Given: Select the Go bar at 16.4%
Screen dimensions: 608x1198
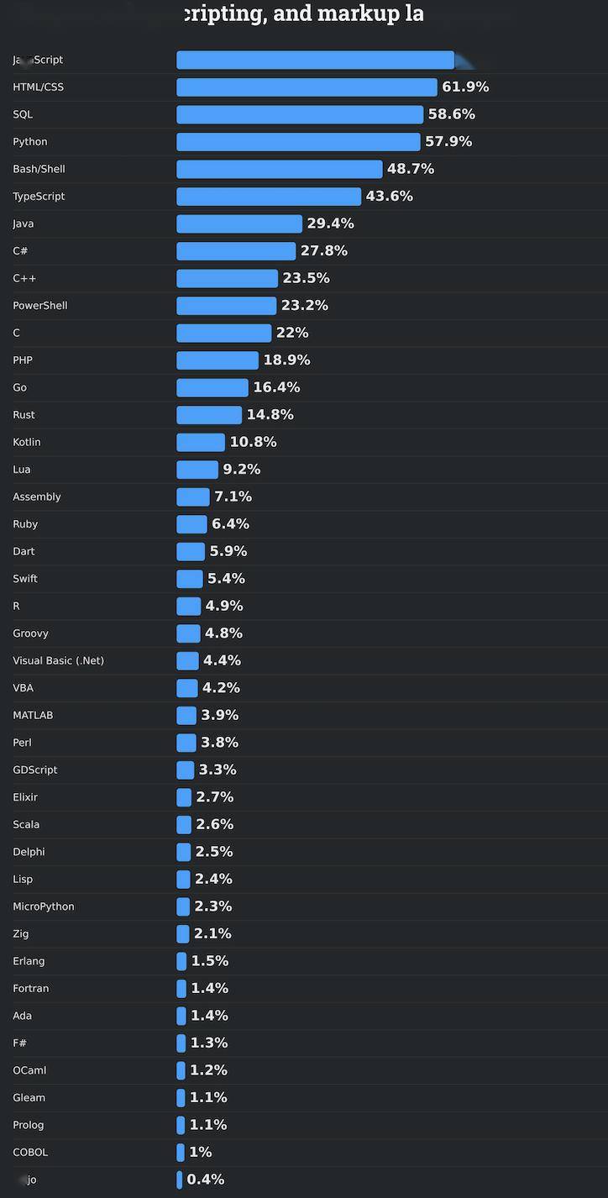Looking at the screenshot, I should click(x=212, y=387).
